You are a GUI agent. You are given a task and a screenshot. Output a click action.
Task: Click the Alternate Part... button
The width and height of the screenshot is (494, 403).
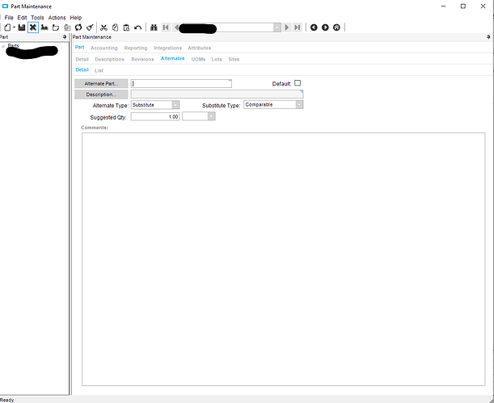(101, 84)
